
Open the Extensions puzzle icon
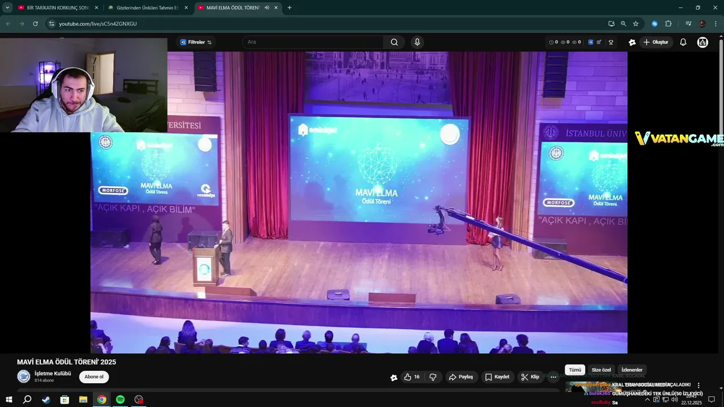pos(668,24)
